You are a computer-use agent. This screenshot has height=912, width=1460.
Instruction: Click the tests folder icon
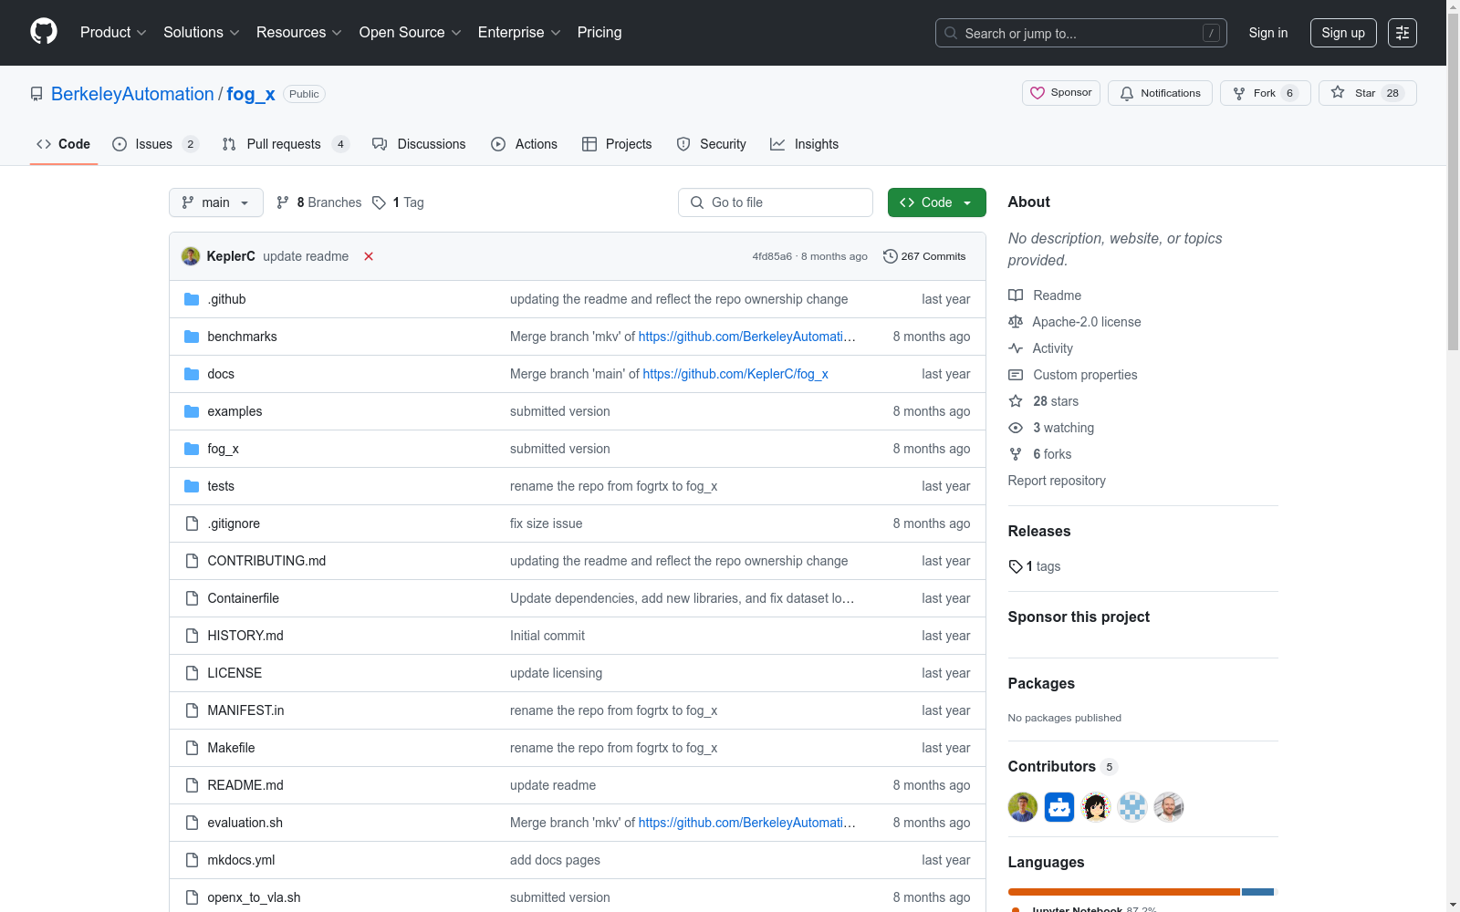tap(192, 486)
